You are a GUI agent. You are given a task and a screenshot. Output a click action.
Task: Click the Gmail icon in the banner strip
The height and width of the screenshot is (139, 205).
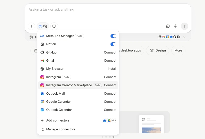point(164,37)
